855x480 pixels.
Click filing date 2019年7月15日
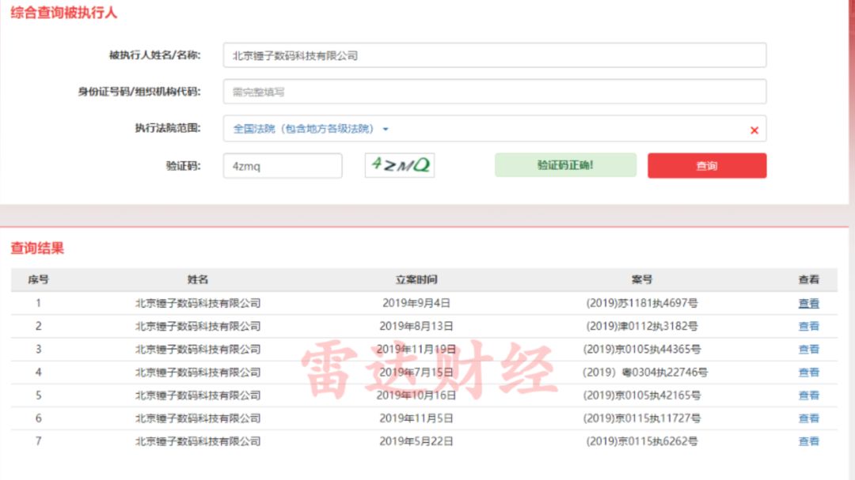point(416,372)
